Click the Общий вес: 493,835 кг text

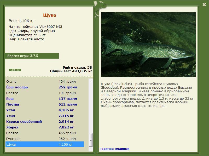pos(71,71)
